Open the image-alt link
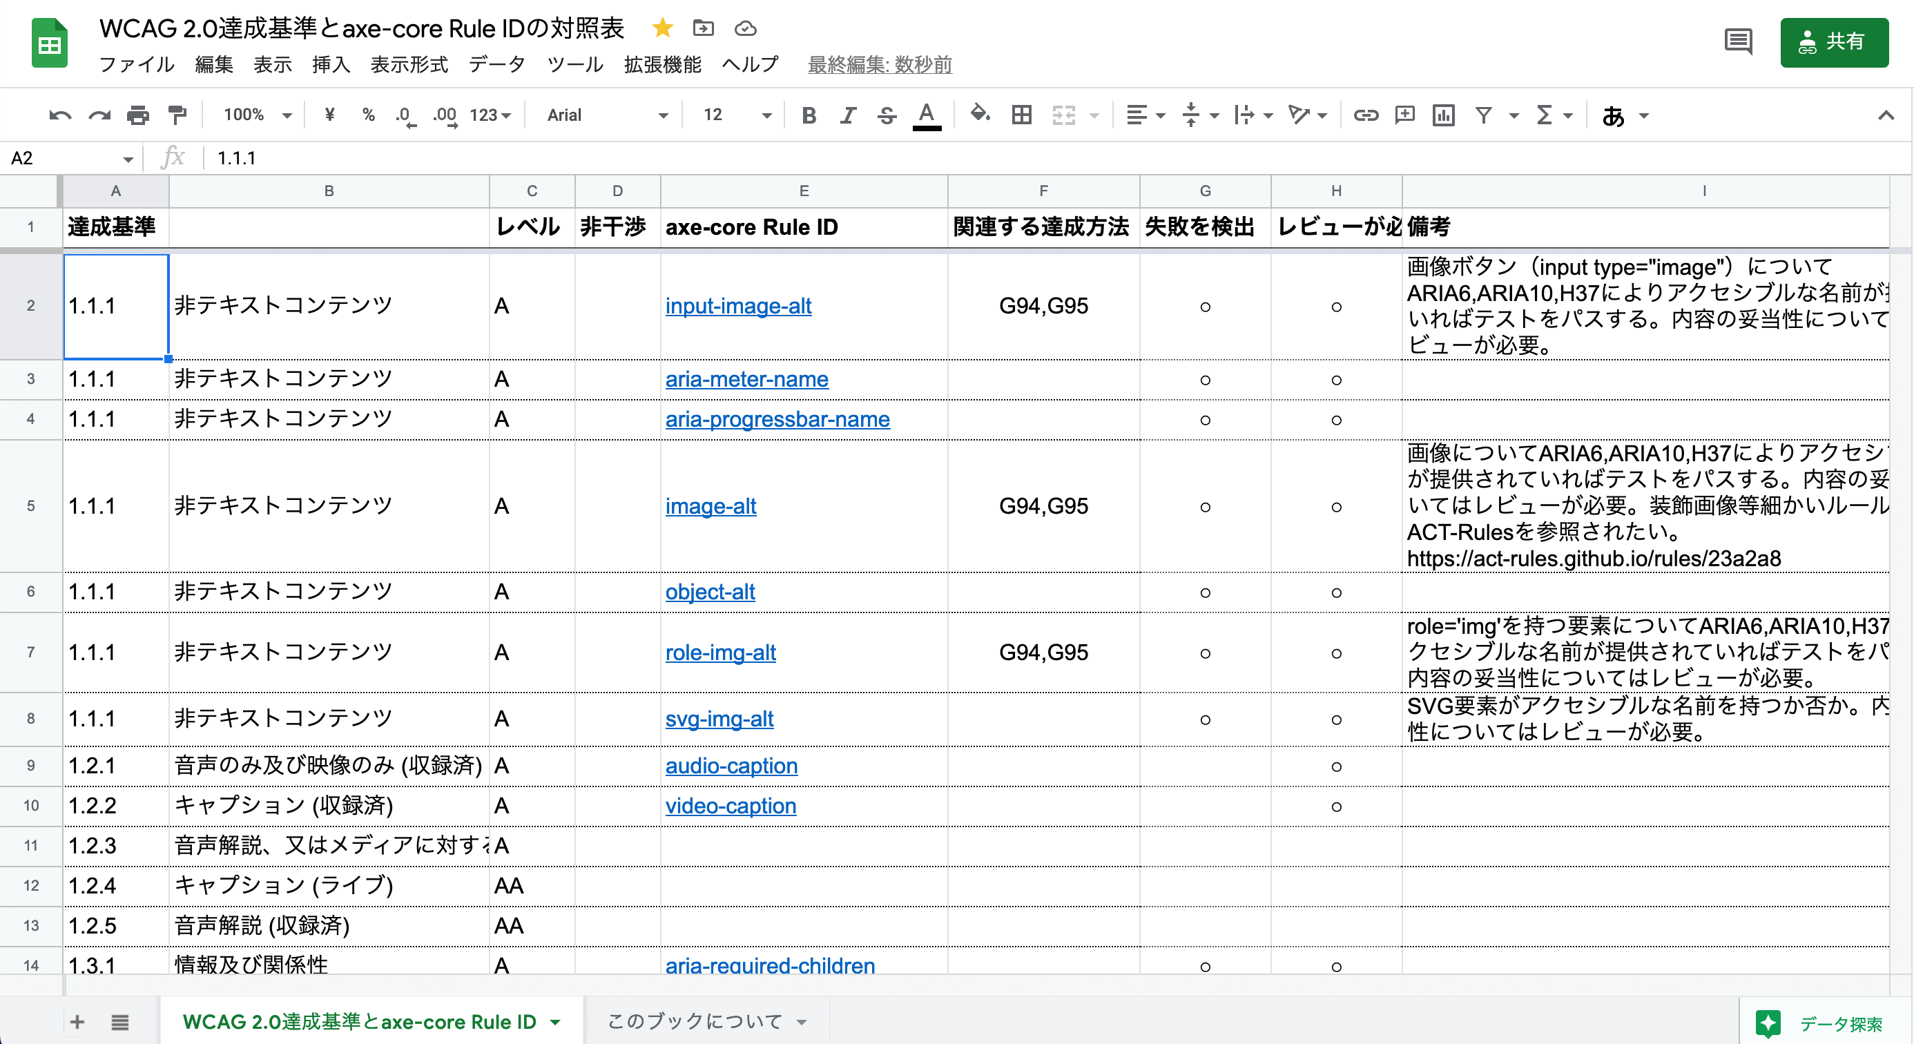Viewport: 1914px width, 1044px height. point(710,507)
